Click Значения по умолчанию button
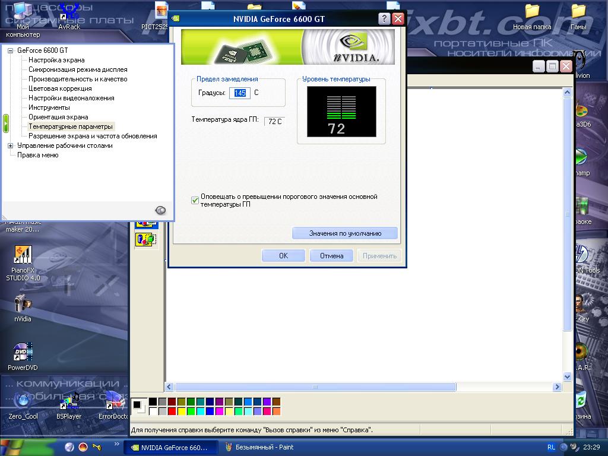Image resolution: width=608 pixels, height=456 pixels. (345, 233)
